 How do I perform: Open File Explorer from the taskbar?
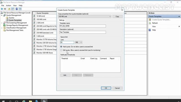31,101
